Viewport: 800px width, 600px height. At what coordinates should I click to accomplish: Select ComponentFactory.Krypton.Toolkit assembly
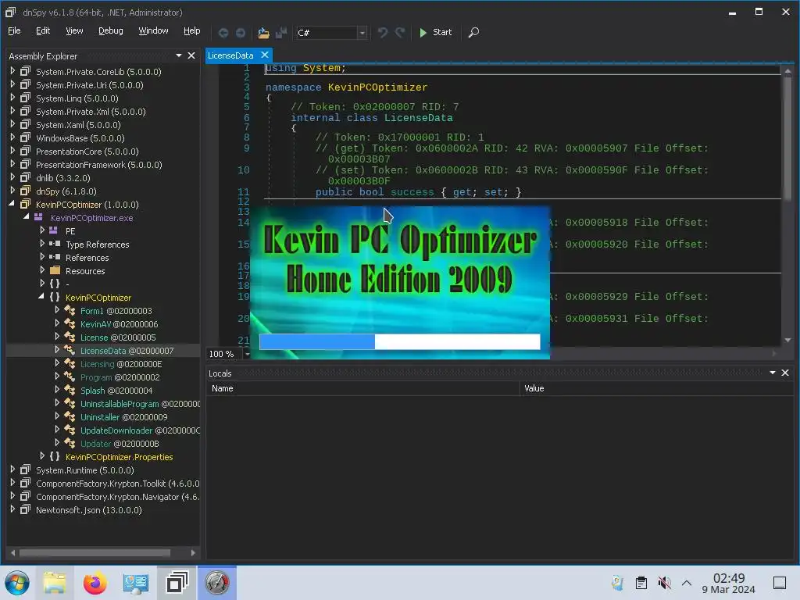[x=117, y=483]
